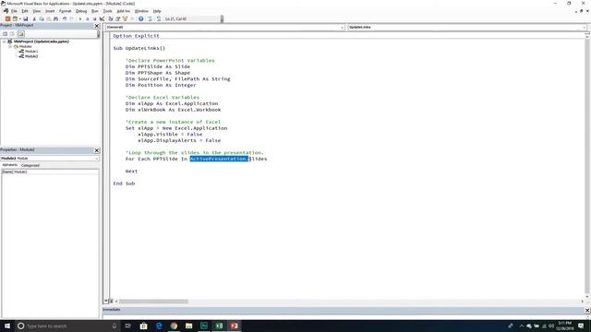Open Task View on the taskbar
Image resolution: width=591 pixels, height=332 pixels.
128,326
